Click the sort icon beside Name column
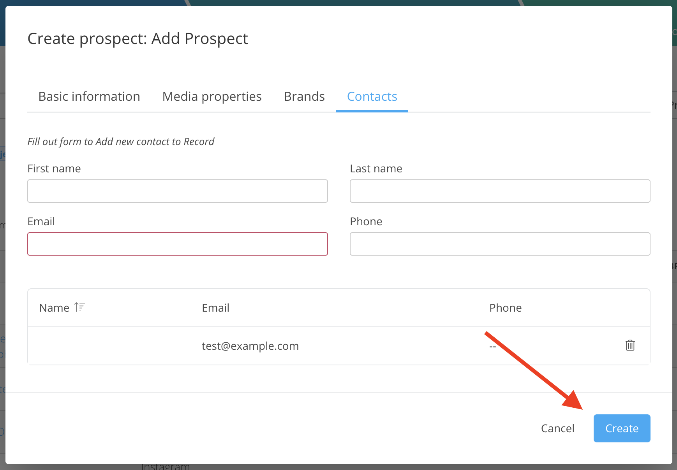 coord(79,307)
